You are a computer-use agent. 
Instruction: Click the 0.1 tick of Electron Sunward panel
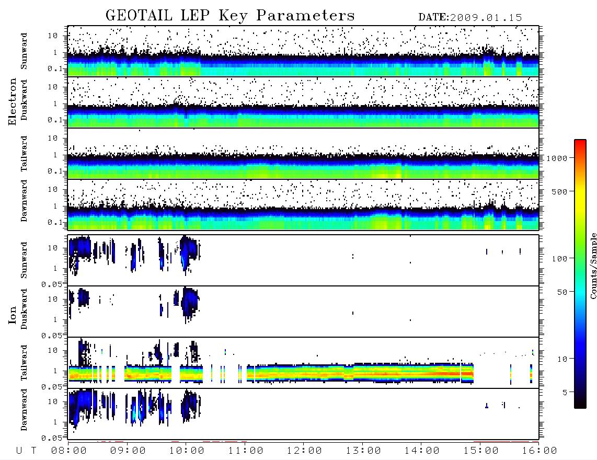(x=55, y=68)
